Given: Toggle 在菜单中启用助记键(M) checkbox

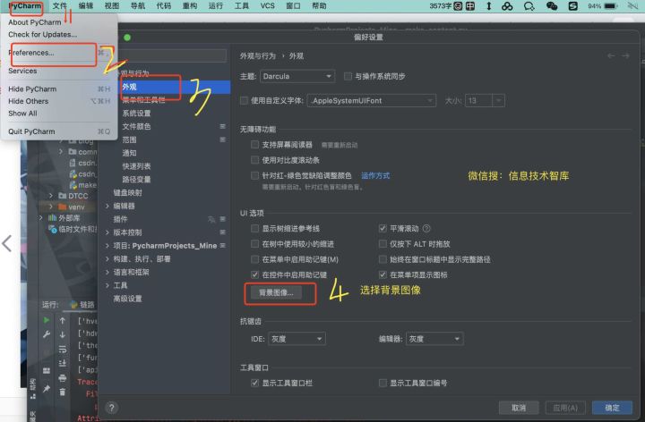Looking at the screenshot, I should pyautogui.click(x=255, y=259).
